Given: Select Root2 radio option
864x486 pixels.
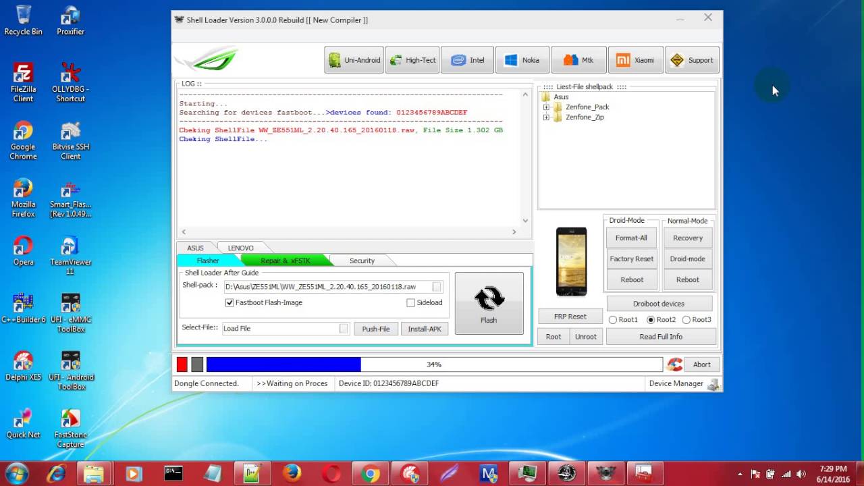Looking at the screenshot, I should 651,320.
